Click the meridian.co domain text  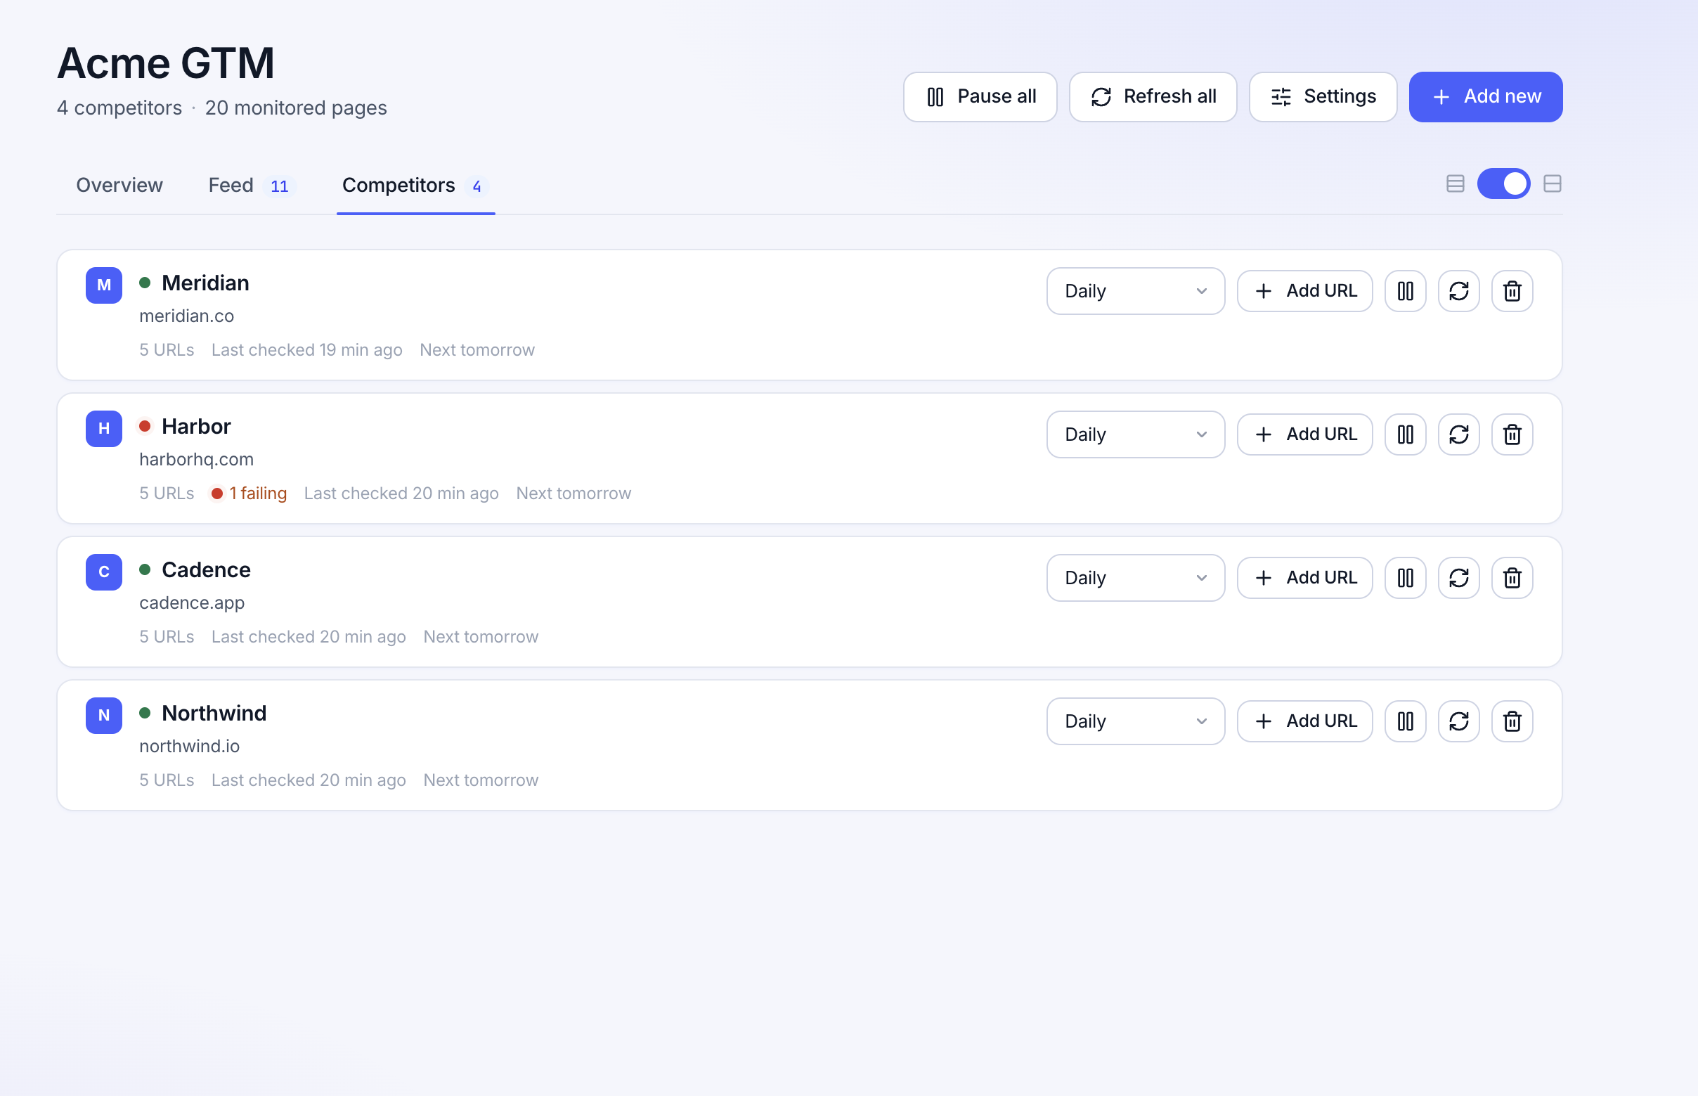[x=186, y=316]
